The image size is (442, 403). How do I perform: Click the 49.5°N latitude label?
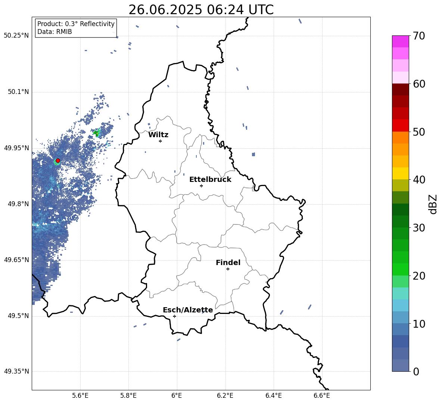18,316
